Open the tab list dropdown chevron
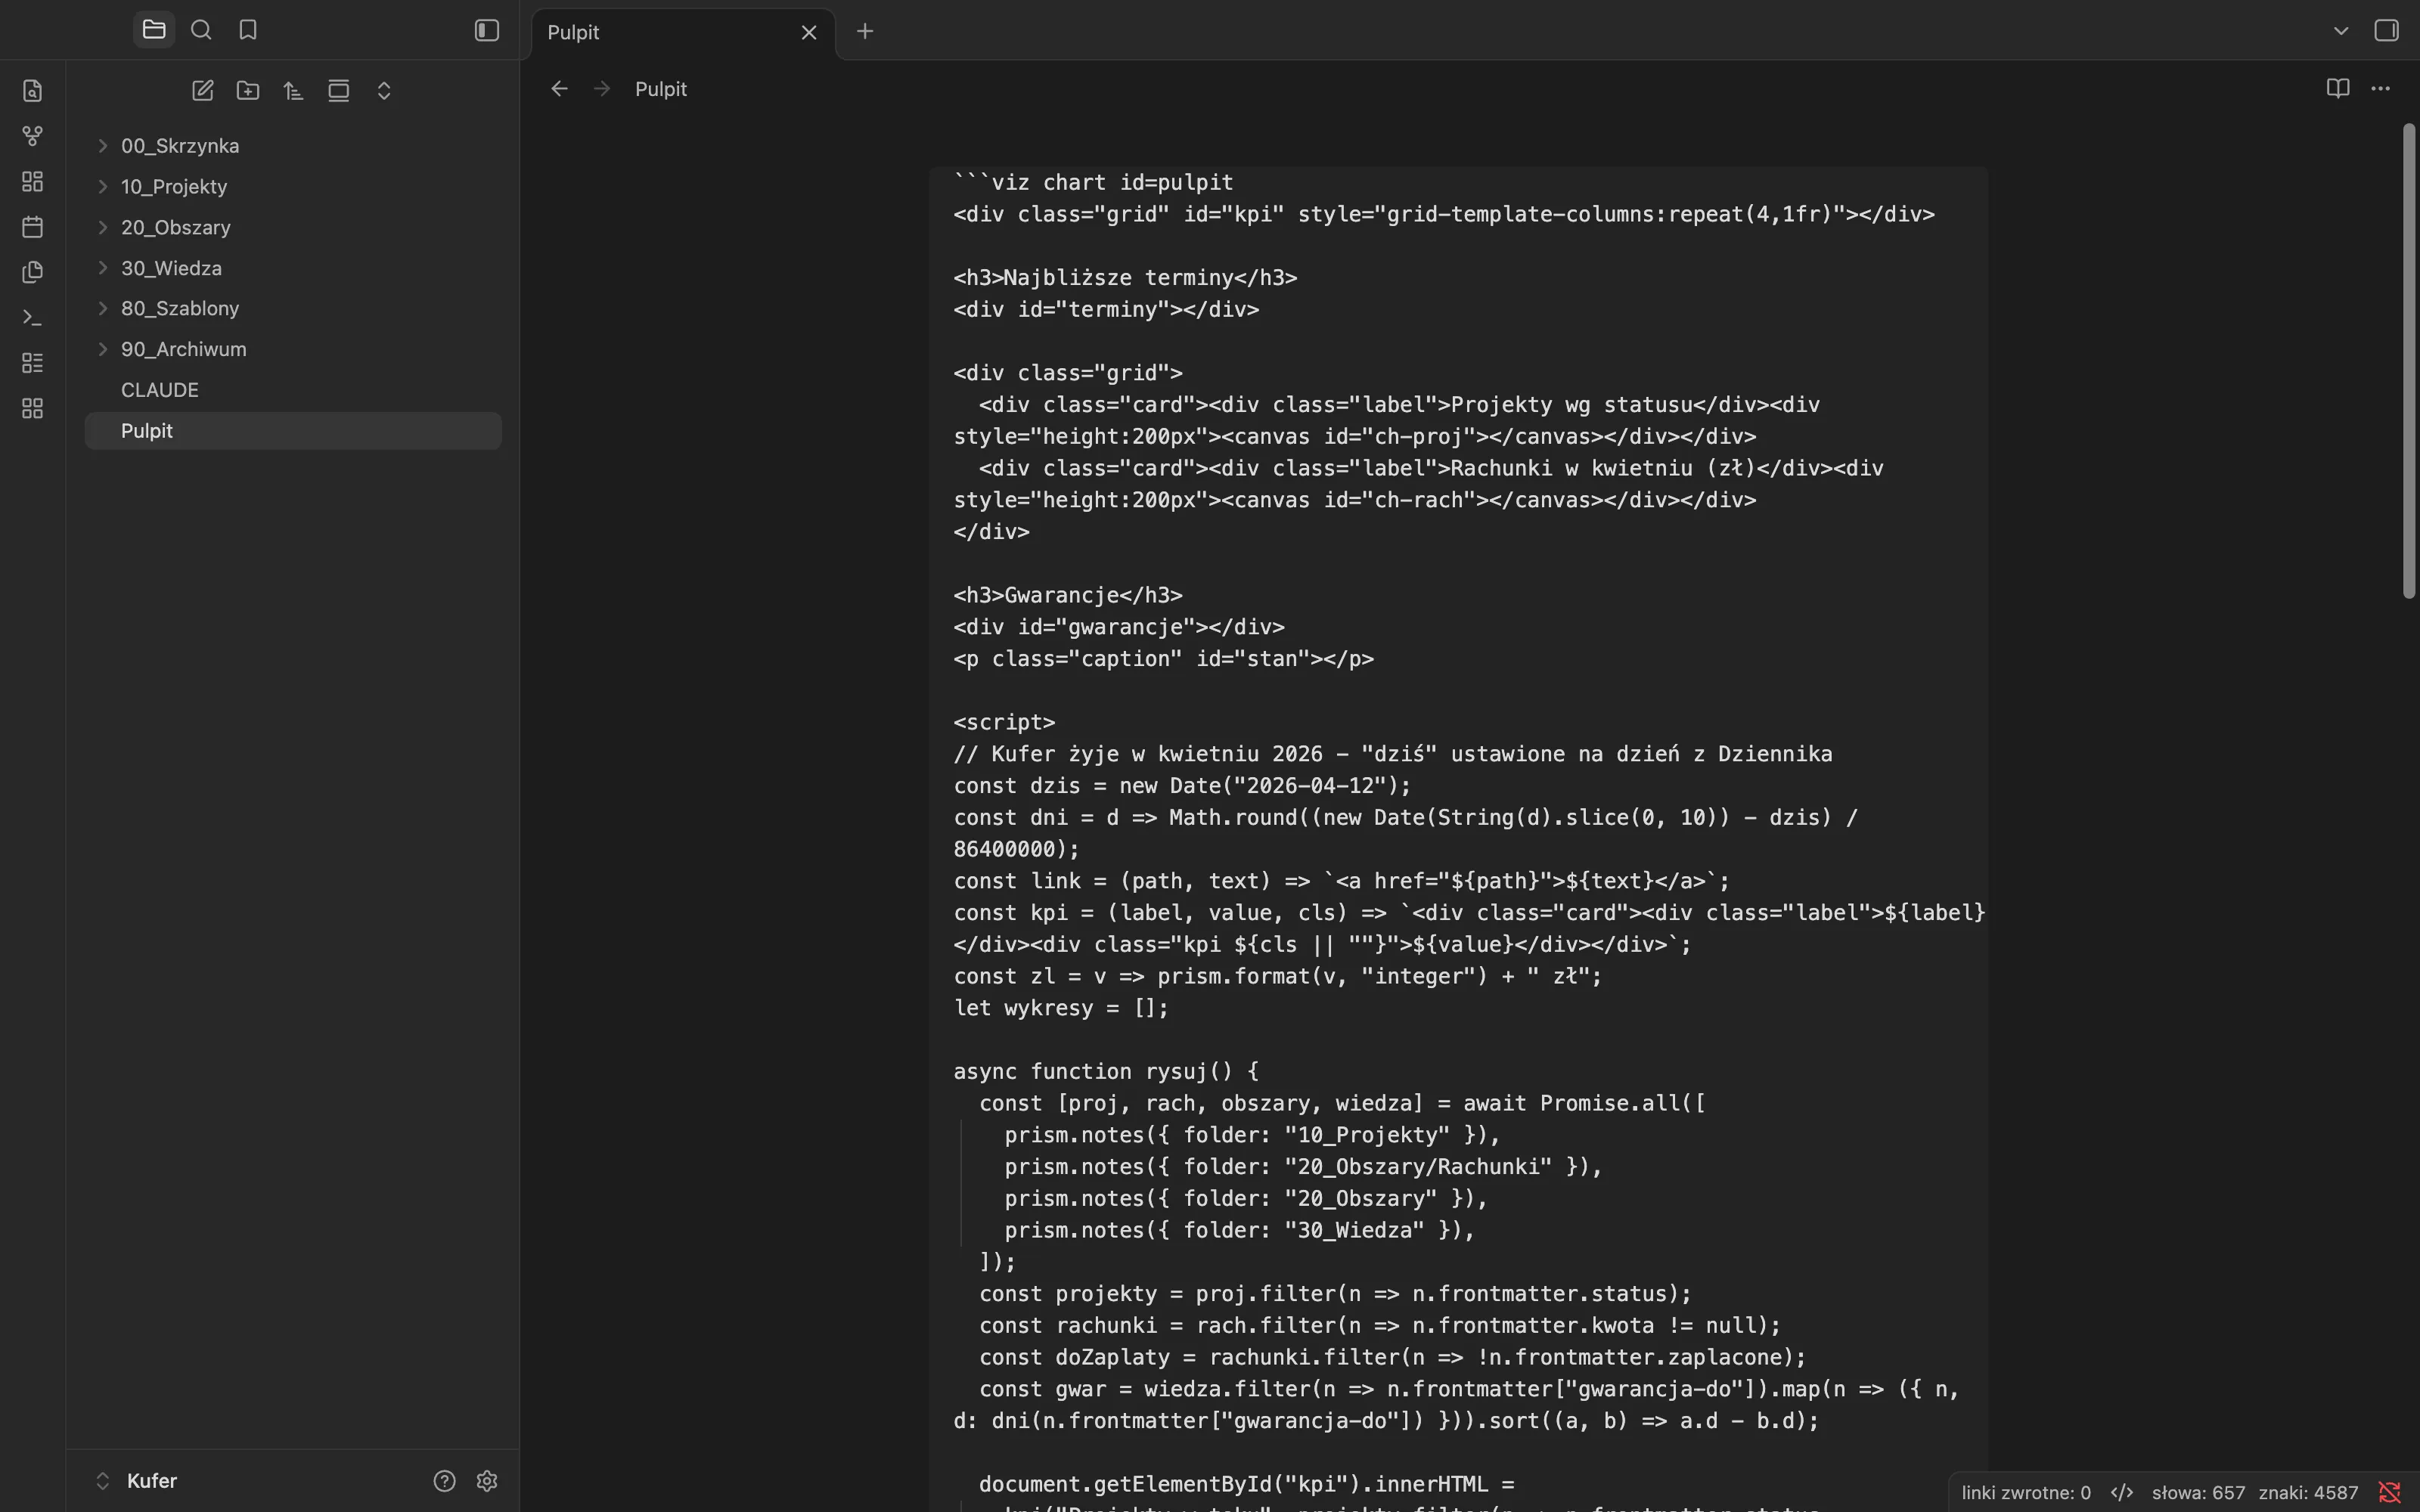 pos(2341,31)
